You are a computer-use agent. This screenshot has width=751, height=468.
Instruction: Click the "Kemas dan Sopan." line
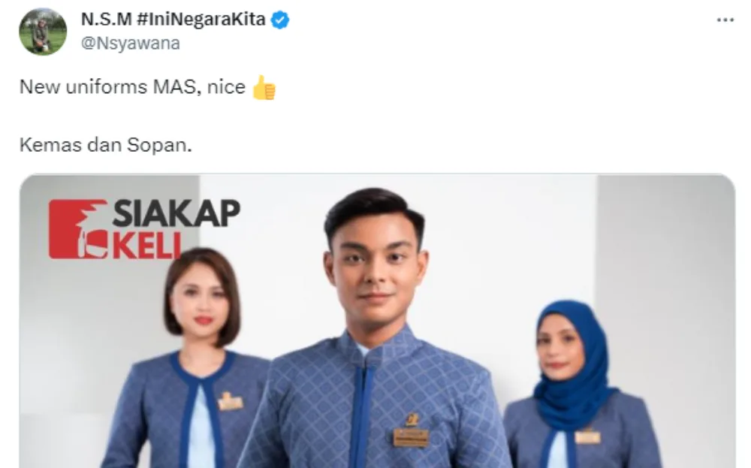[105, 145]
